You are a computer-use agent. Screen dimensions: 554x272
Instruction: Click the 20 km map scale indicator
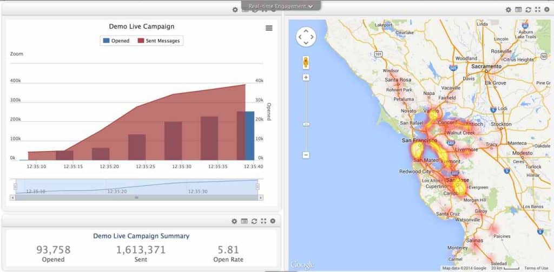505,268
